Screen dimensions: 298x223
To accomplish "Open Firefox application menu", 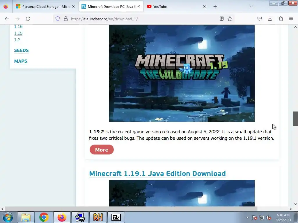I will pos(291,19).
